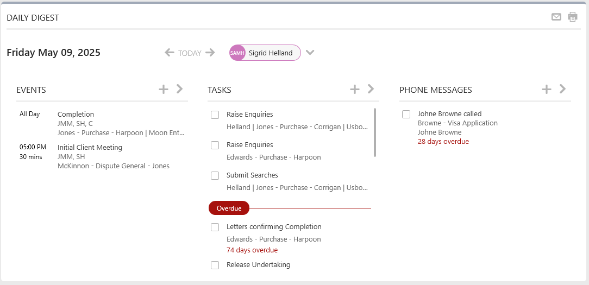Print the daily digest
The width and height of the screenshot is (589, 285).
[573, 17]
